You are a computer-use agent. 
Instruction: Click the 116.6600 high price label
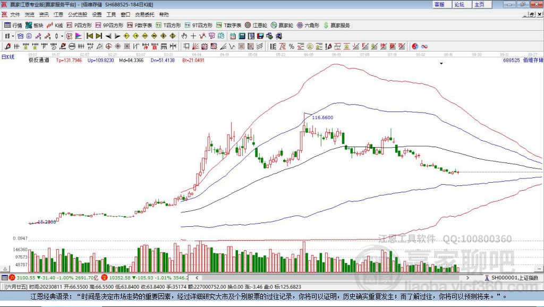(322, 117)
